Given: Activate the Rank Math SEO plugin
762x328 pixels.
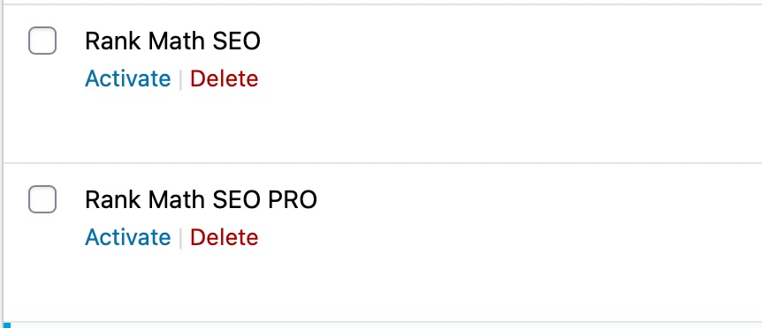Looking at the screenshot, I should click(128, 78).
